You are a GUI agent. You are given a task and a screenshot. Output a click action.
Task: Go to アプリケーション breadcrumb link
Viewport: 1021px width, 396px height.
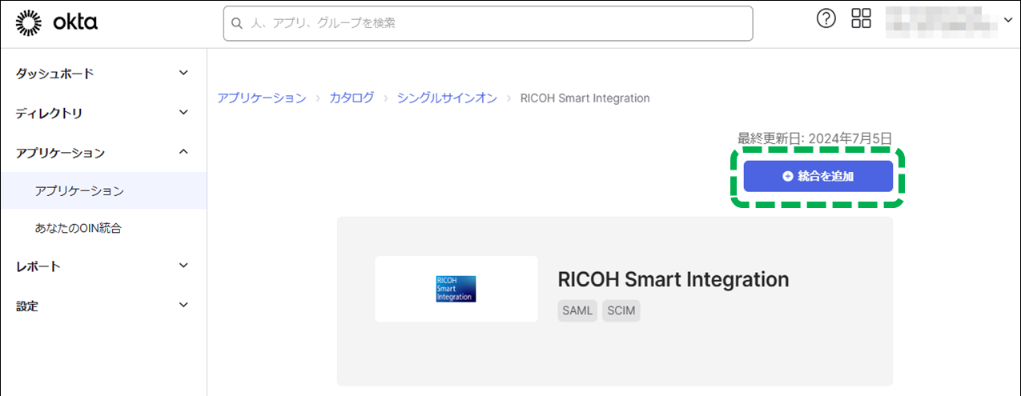262,98
